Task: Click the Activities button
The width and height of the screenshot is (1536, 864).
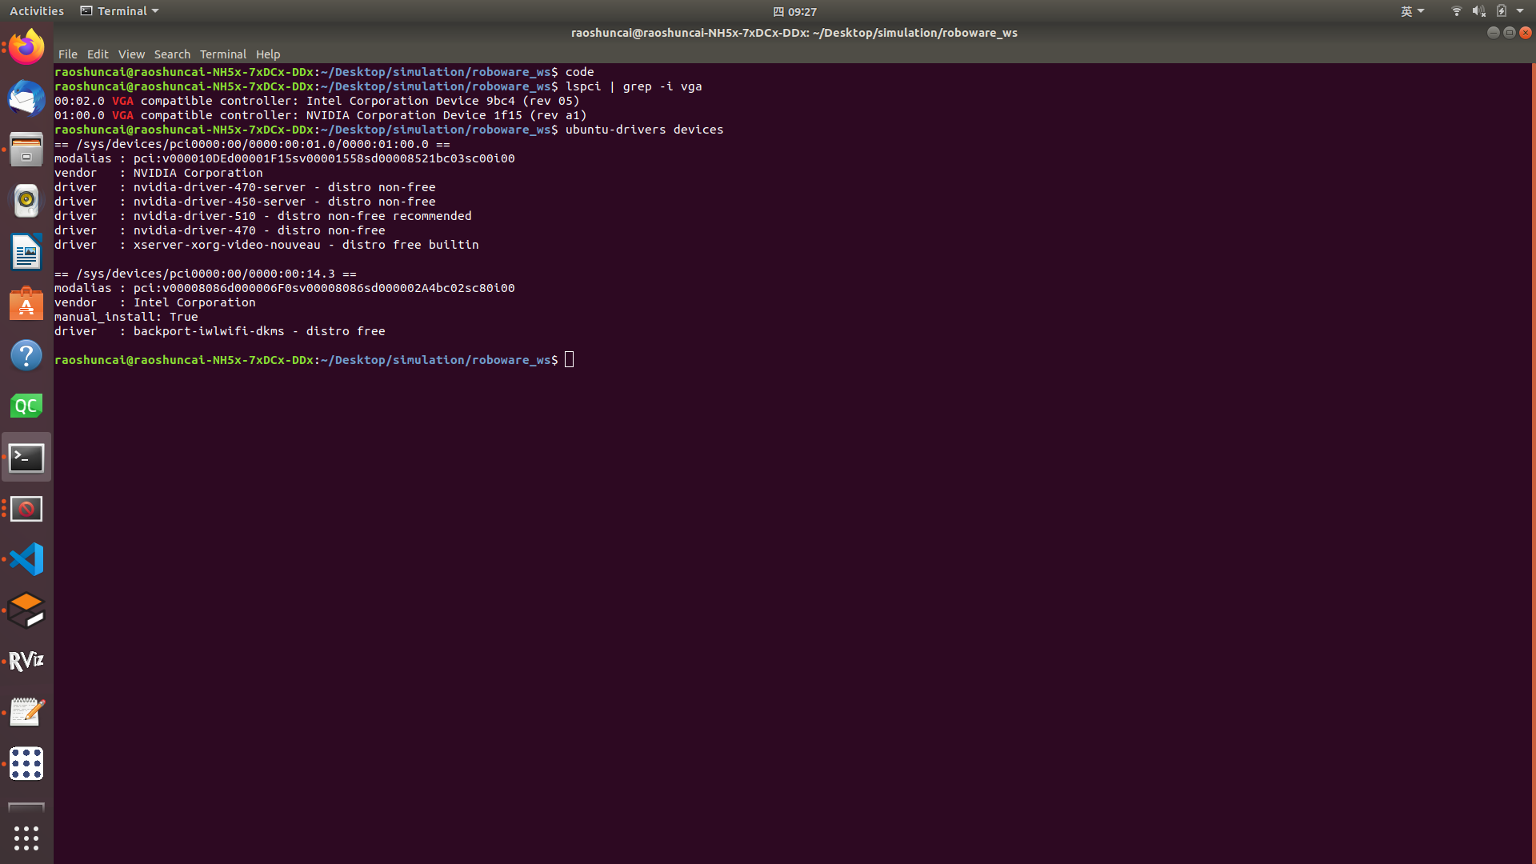Action: coord(37,11)
